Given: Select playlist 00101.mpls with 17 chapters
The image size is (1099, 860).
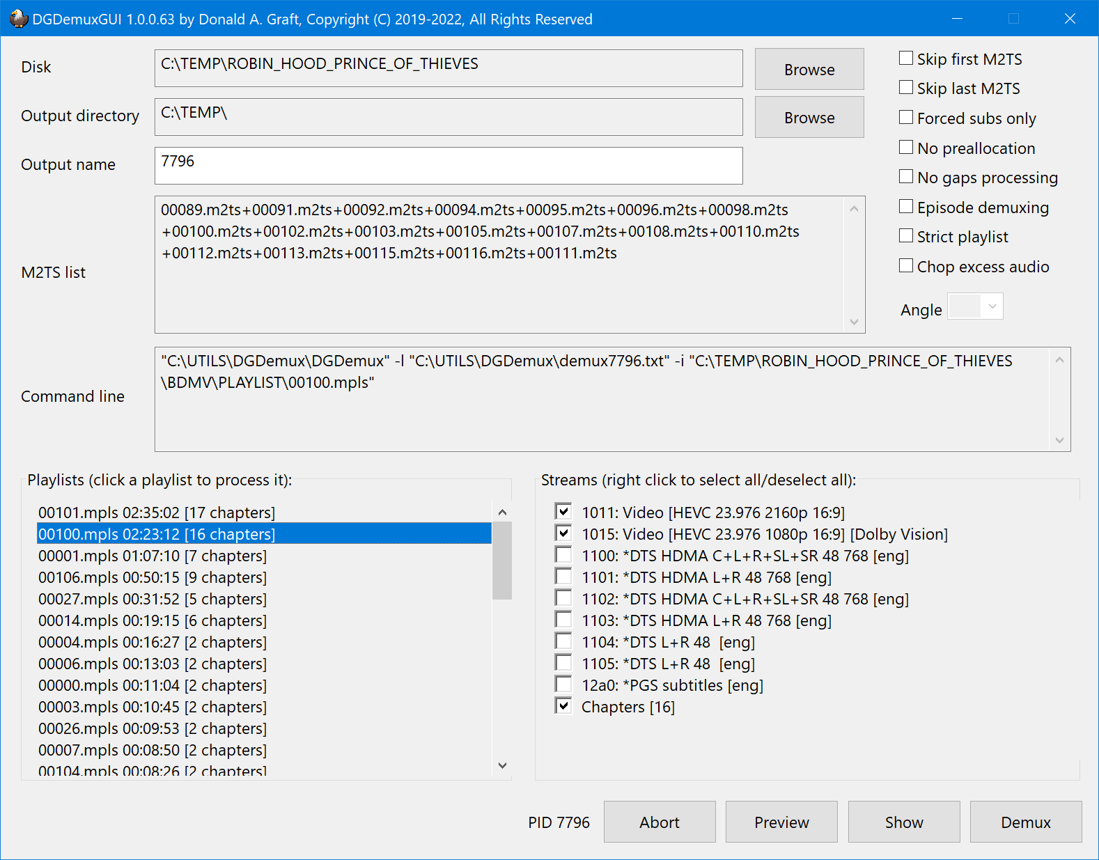Looking at the screenshot, I should click(157, 513).
